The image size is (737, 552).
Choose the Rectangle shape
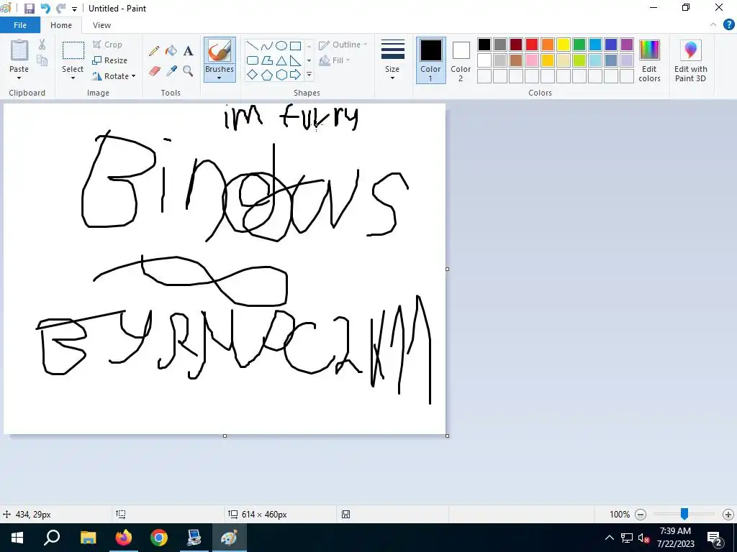(295, 45)
